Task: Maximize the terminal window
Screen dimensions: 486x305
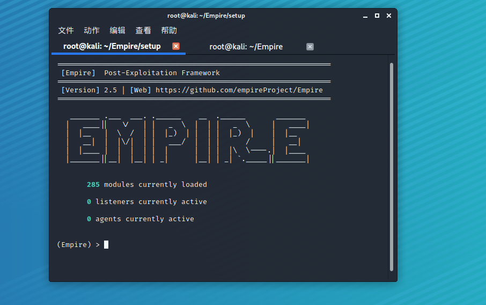Action: (377, 16)
